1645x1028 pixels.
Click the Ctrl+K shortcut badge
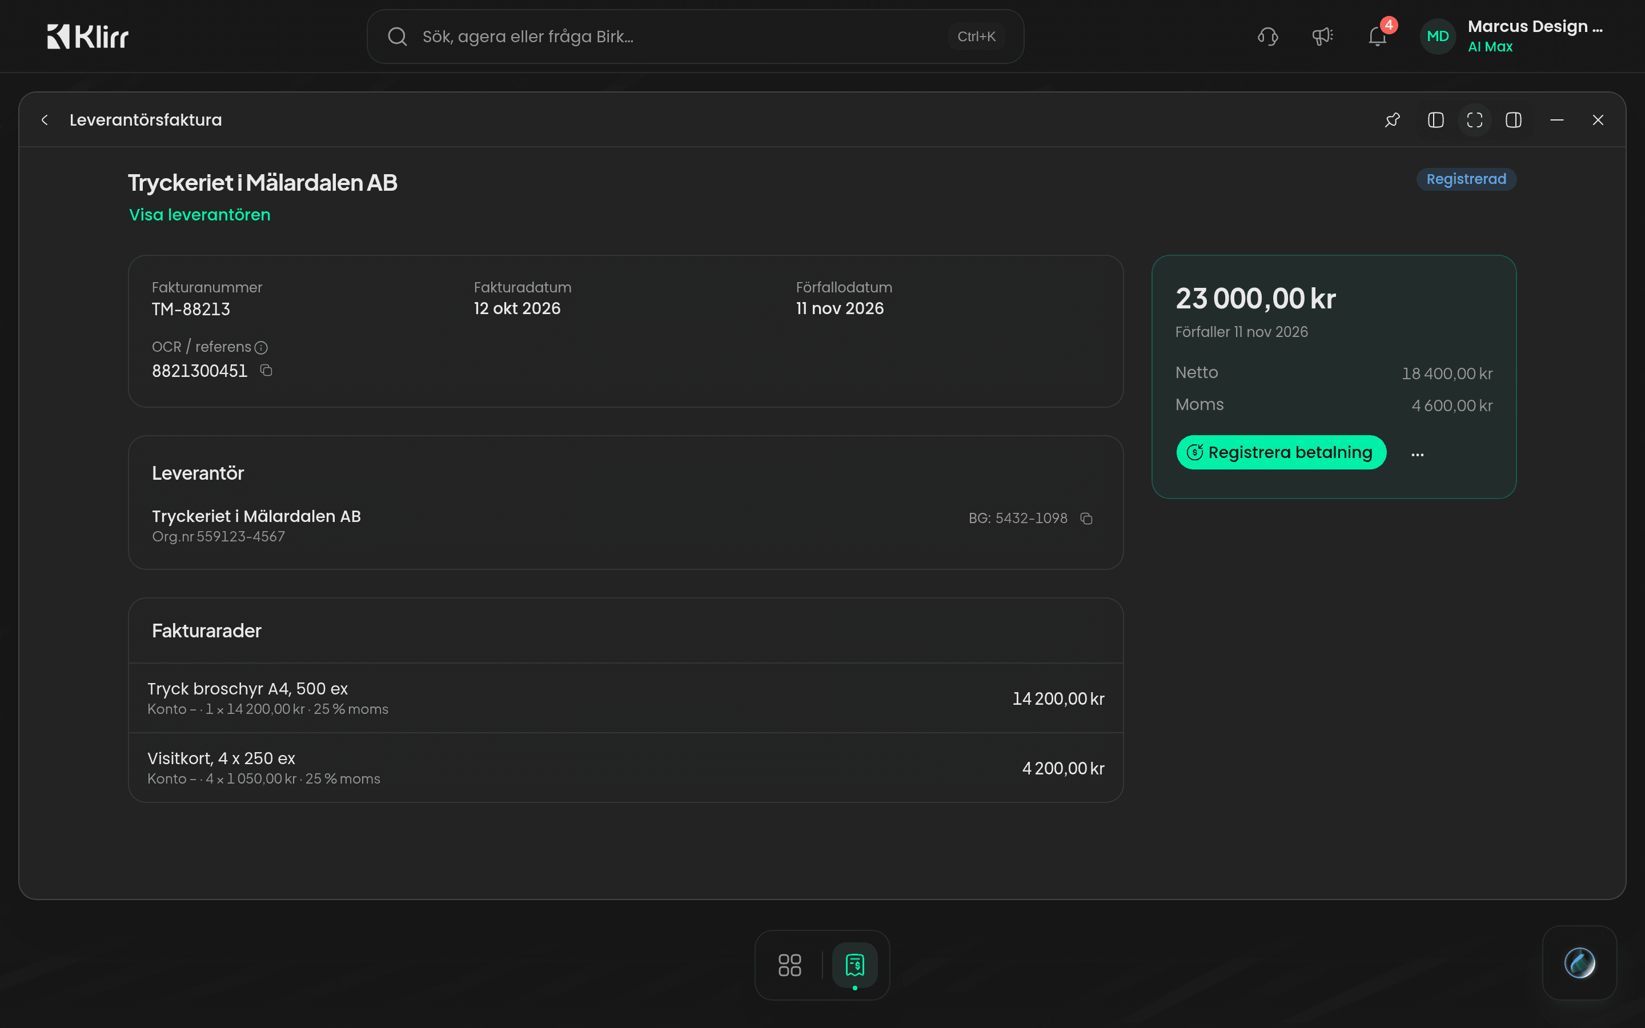point(976,37)
